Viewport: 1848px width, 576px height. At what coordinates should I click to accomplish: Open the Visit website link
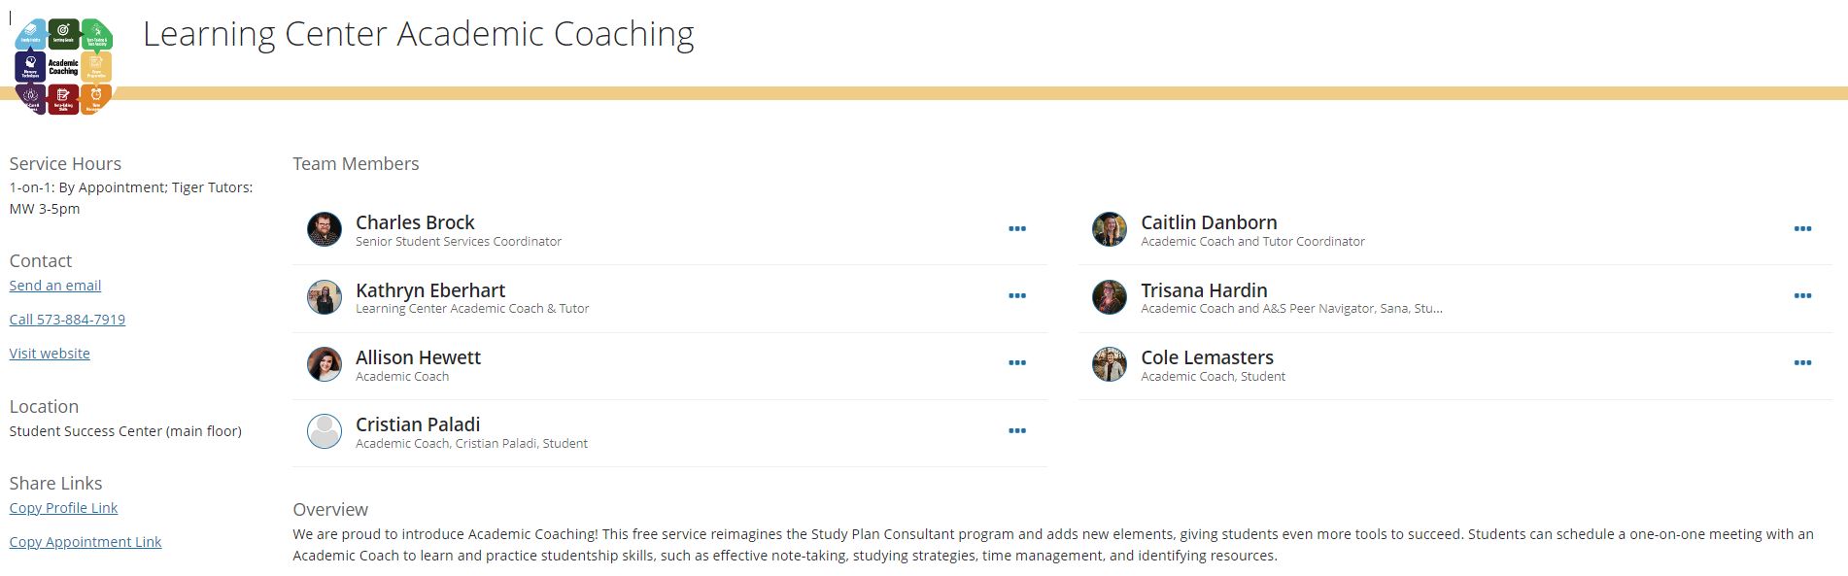pos(49,353)
